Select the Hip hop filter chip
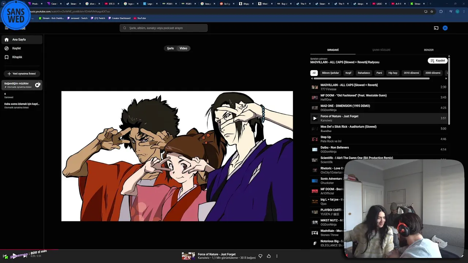 coord(393,73)
